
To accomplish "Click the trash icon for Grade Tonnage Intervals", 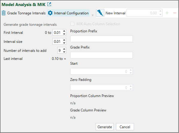I will point(4,13).
